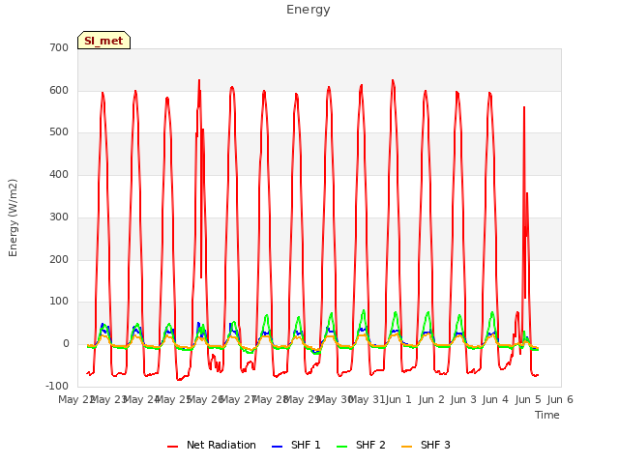This screenshot has height=464, width=619.
Task: Click the red Net Radiation legend swatch
Action: coord(172,447)
